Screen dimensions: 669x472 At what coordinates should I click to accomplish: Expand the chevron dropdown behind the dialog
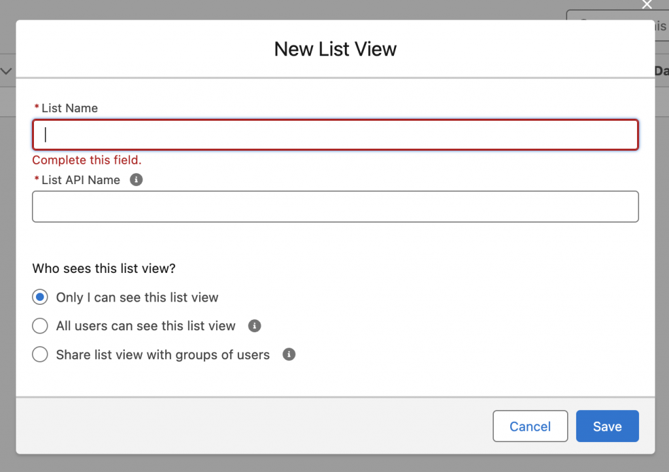click(x=7, y=71)
